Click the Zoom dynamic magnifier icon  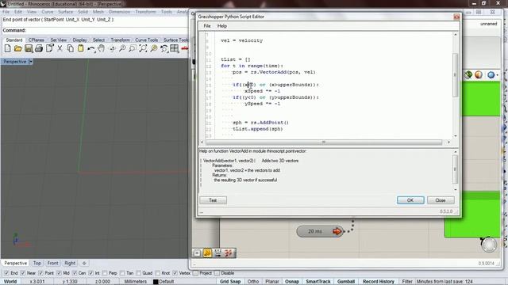[x=122, y=48]
